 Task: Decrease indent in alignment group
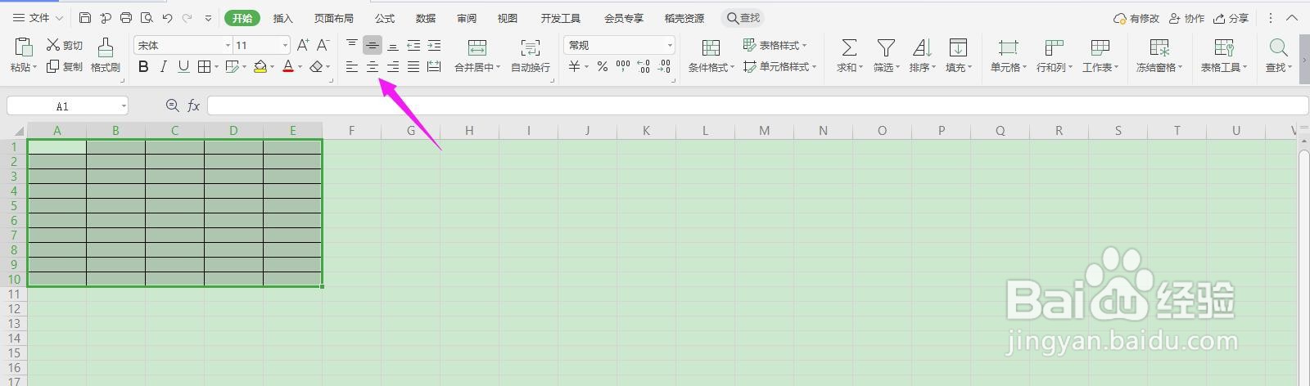coord(413,45)
